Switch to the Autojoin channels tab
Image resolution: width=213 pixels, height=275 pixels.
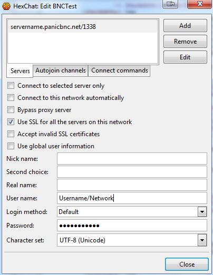[61, 70]
